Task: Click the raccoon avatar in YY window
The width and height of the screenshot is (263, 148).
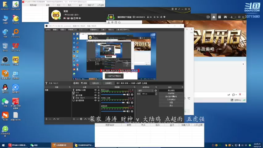Action: (x=56, y=15)
